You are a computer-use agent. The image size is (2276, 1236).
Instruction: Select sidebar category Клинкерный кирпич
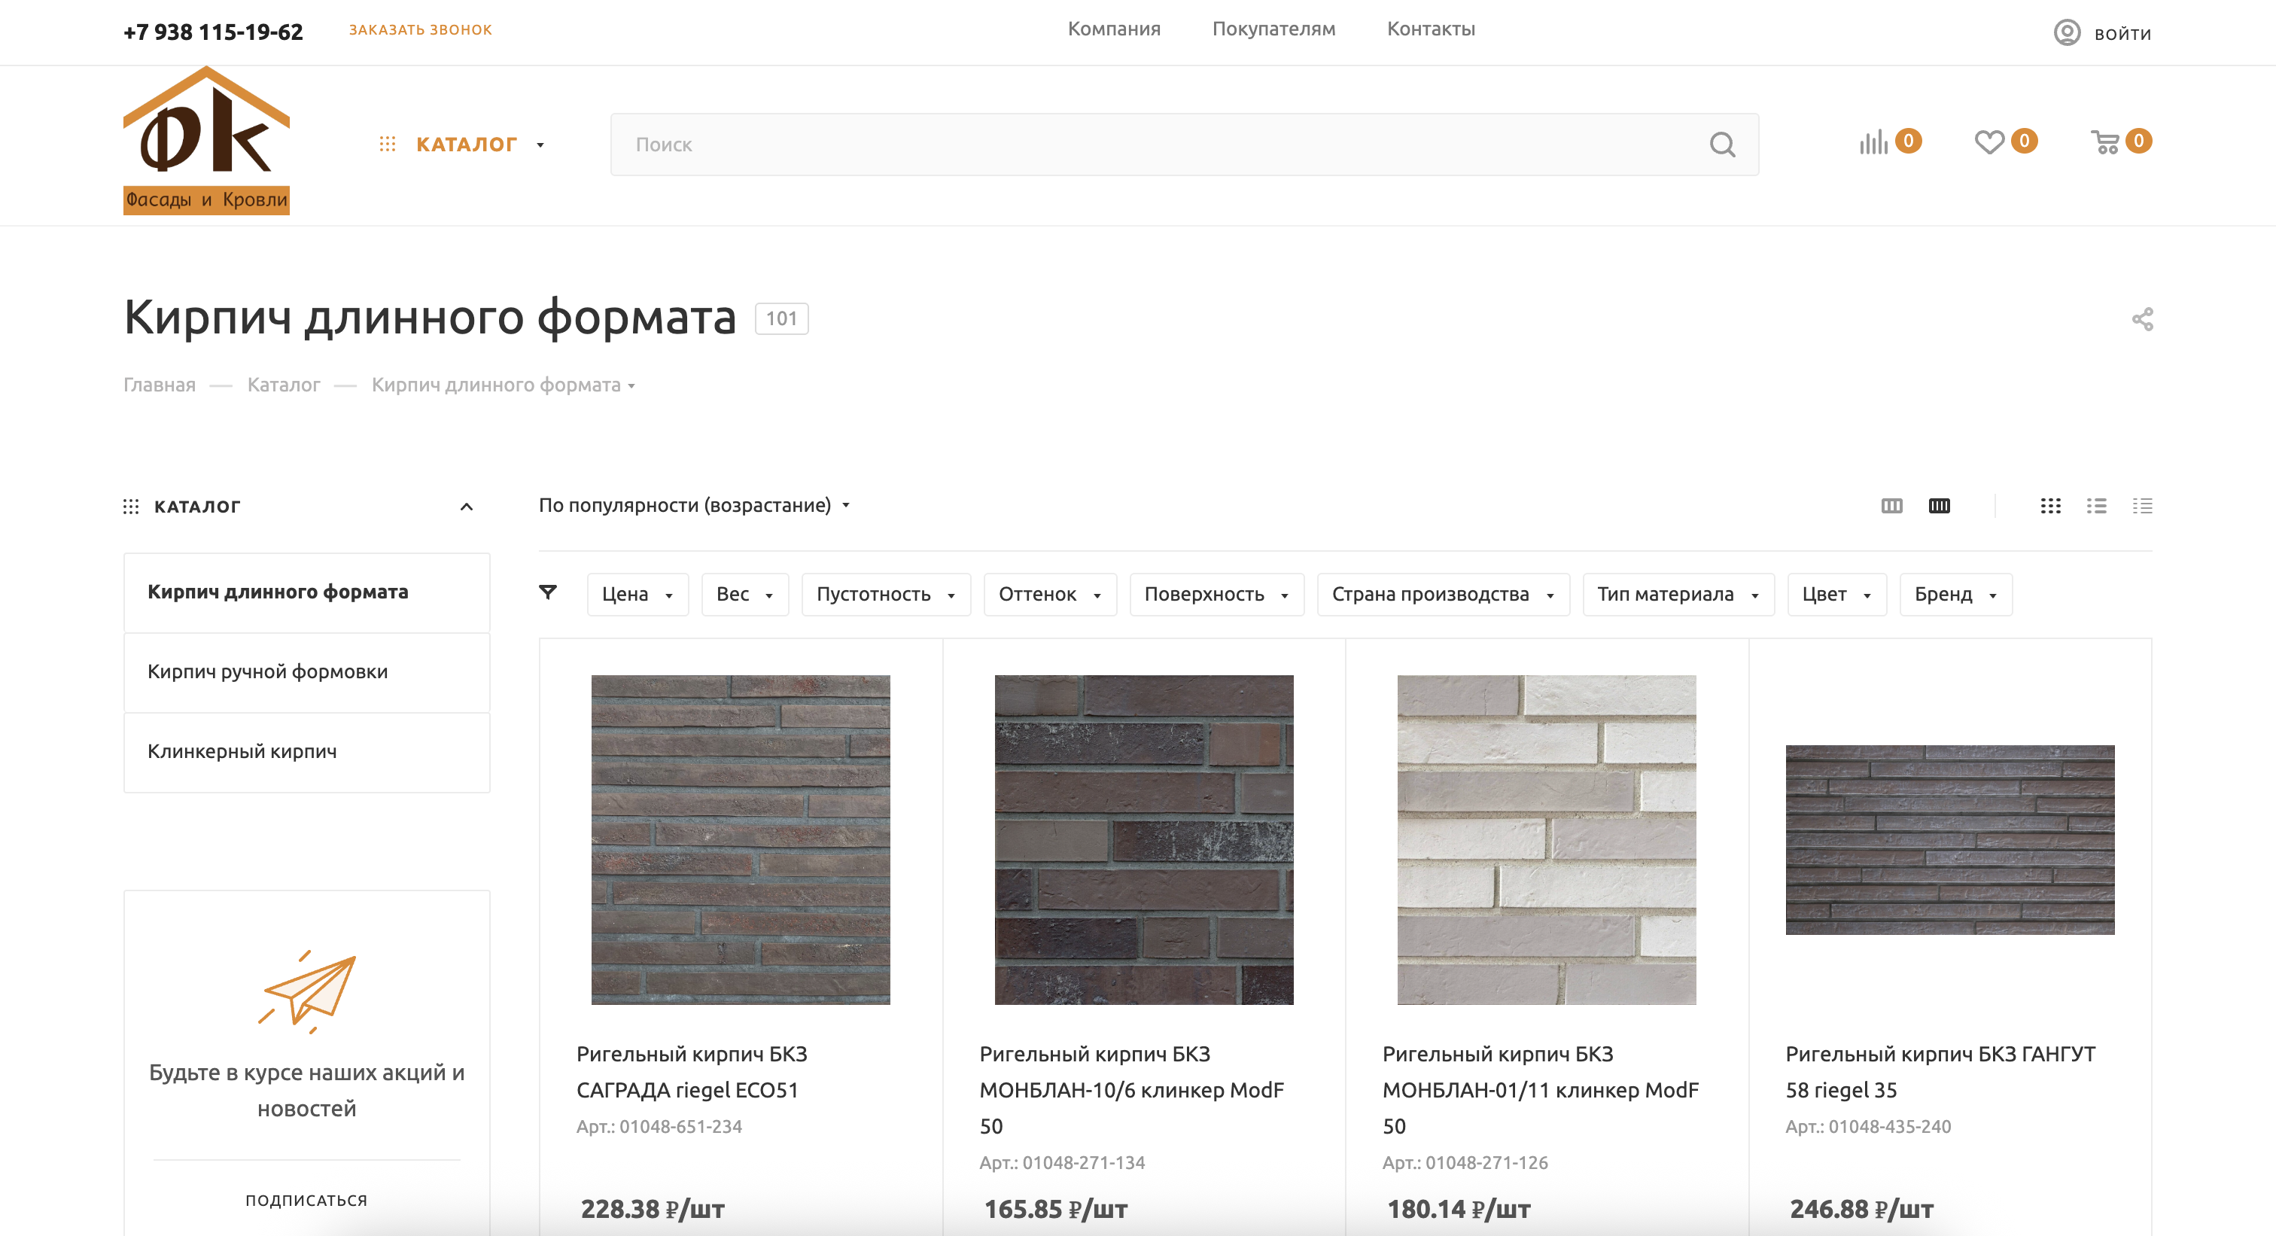pos(306,752)
